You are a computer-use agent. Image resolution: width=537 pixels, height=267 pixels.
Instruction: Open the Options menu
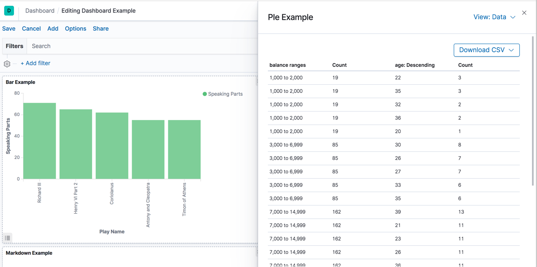pos(75,28)
